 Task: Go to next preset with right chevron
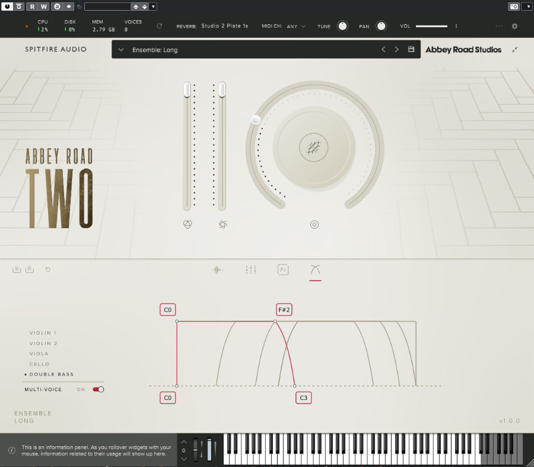pyautogui.click(x=396, y=49)
